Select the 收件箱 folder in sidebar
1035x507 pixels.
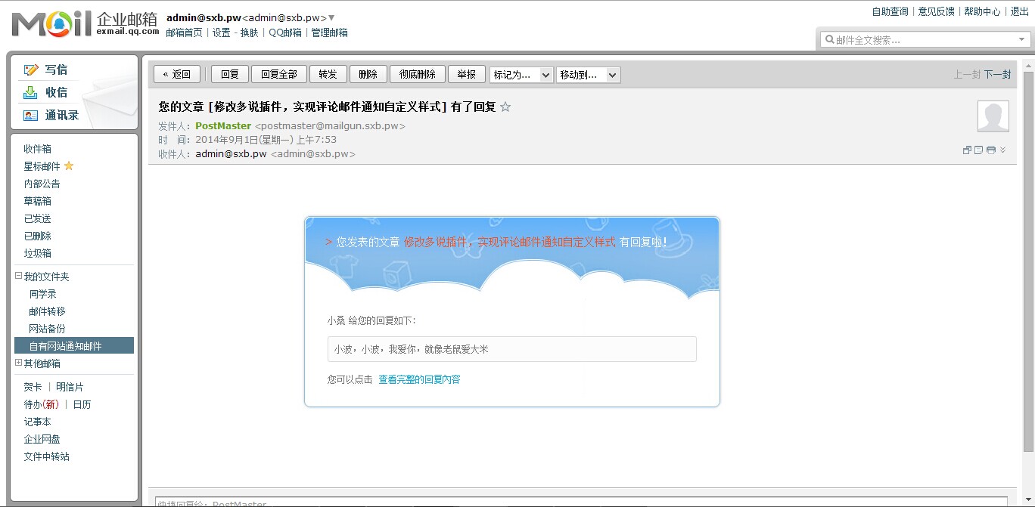click(38, 150)
